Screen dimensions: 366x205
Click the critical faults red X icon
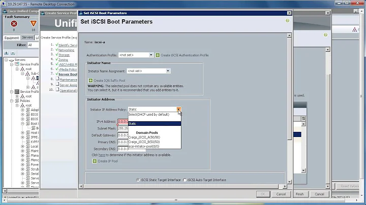pos(14,24)
